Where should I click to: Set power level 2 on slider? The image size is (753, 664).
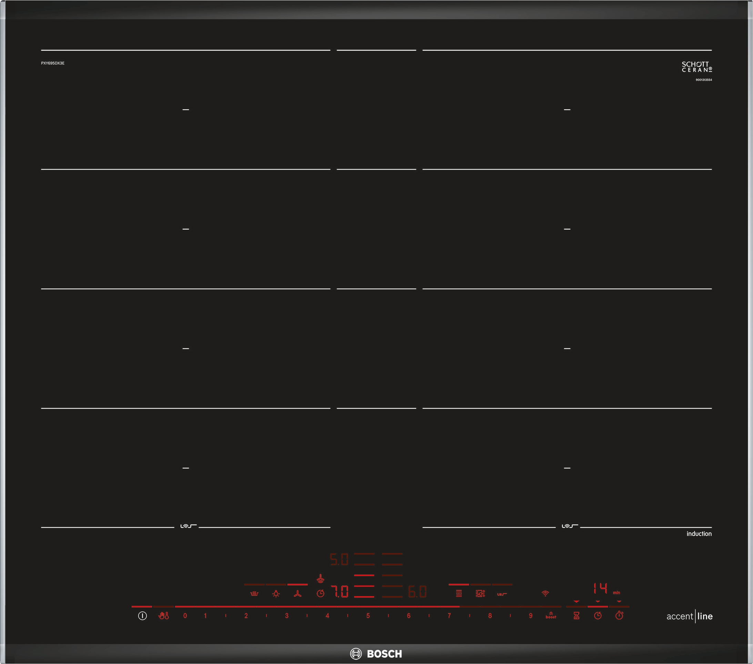246,616
